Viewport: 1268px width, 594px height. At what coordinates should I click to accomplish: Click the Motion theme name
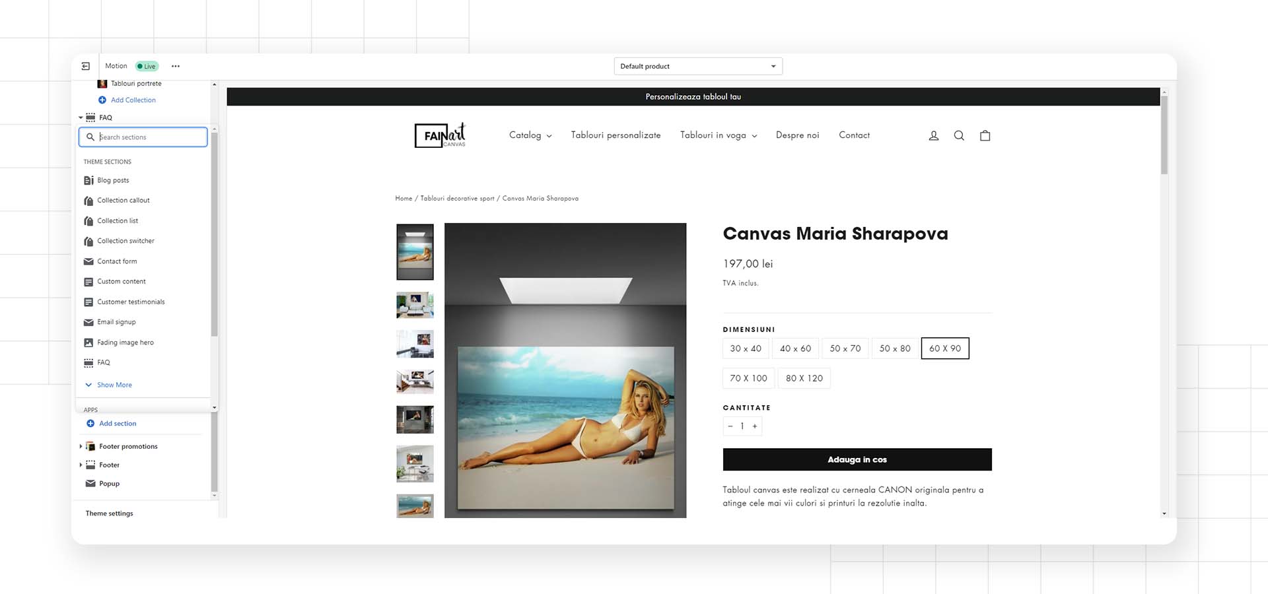click(x=116, y=66)
